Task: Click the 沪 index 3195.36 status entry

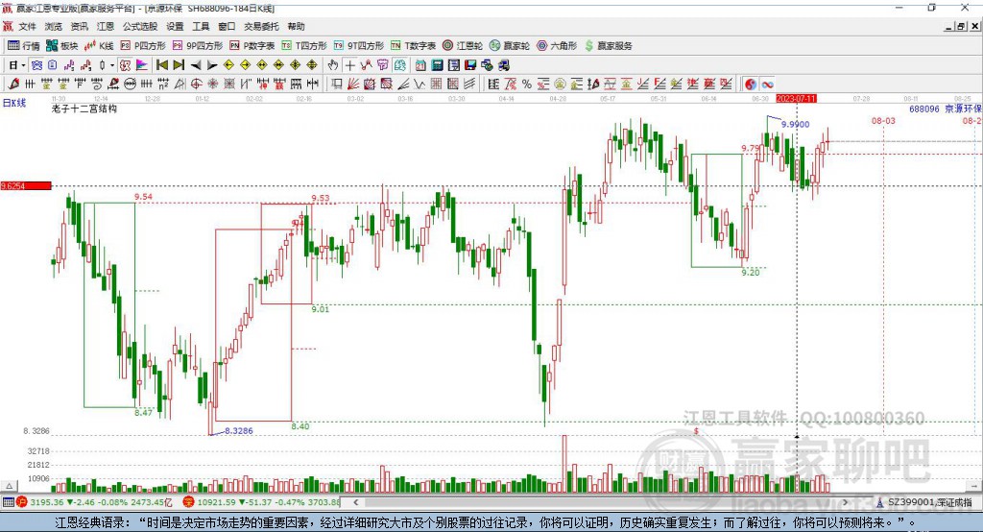Action: pos(95,502)
